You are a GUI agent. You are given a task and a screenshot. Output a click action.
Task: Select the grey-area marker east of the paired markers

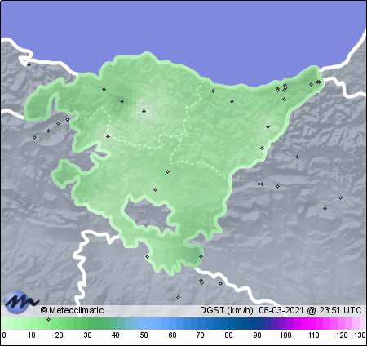click(x=277, y=187)
